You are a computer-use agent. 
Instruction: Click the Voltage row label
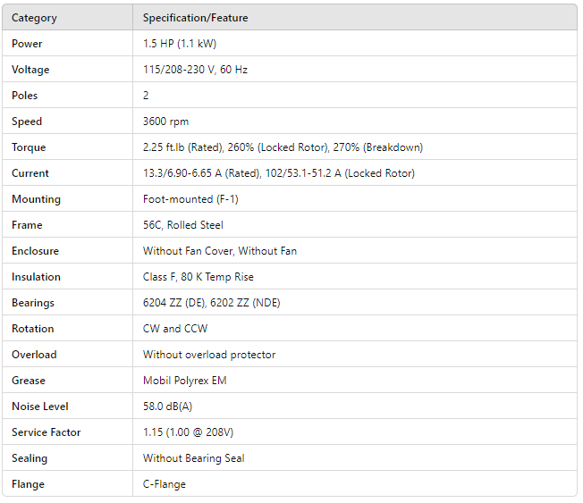(30, 70)
